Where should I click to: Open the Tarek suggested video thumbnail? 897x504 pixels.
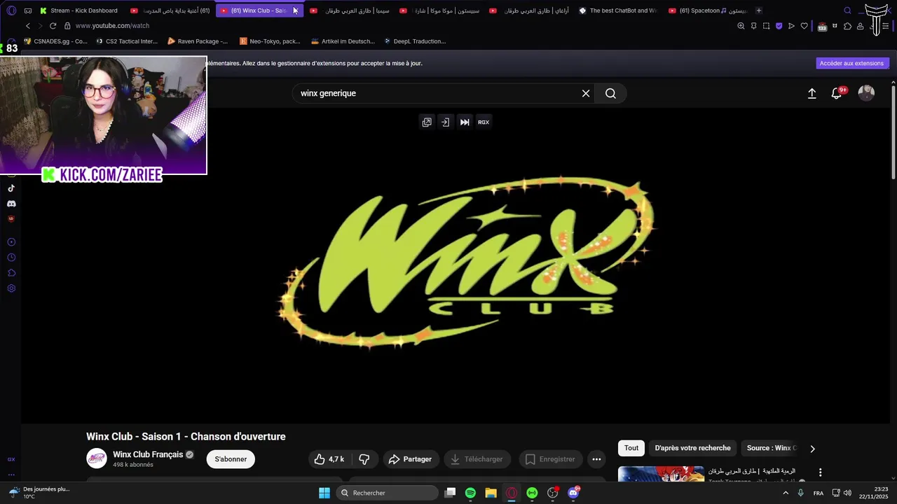click(661, 474)
